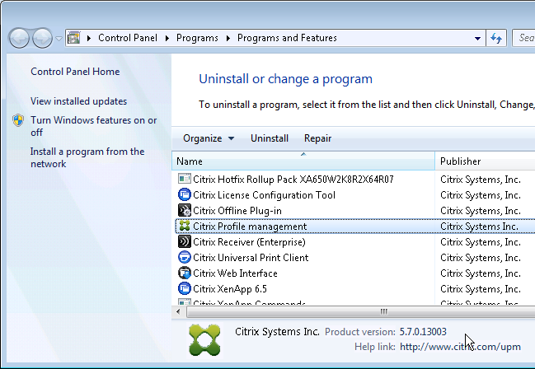The height and width of the screenshot is (369, 535).
Task: Select Citrix XenApp 6.5 entry
Action: coord(230,289)
